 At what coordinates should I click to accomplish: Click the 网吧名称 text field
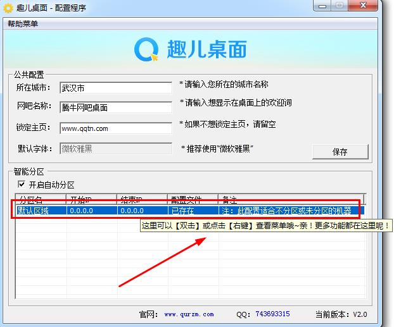pos(115,108)
